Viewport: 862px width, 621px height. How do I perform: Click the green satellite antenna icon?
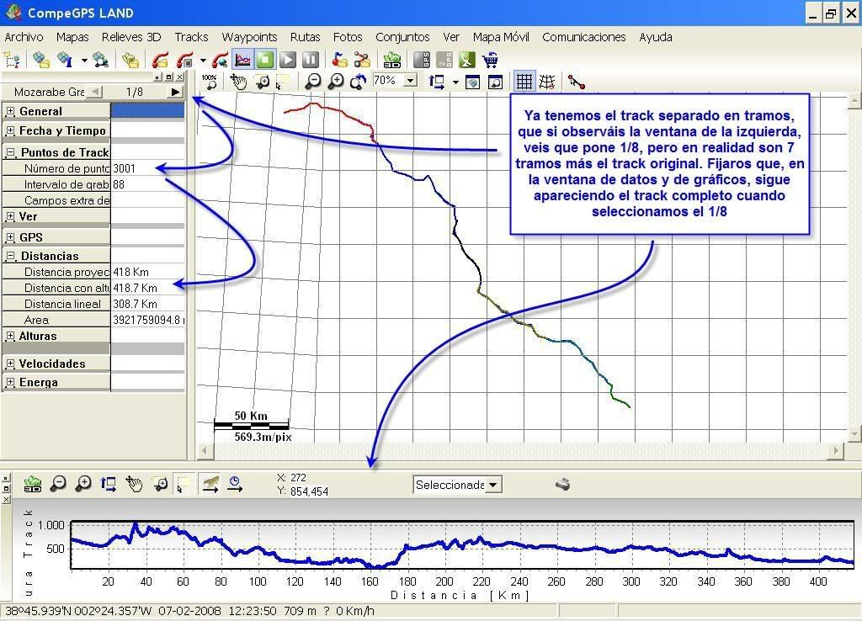click(x=466, y=60)
